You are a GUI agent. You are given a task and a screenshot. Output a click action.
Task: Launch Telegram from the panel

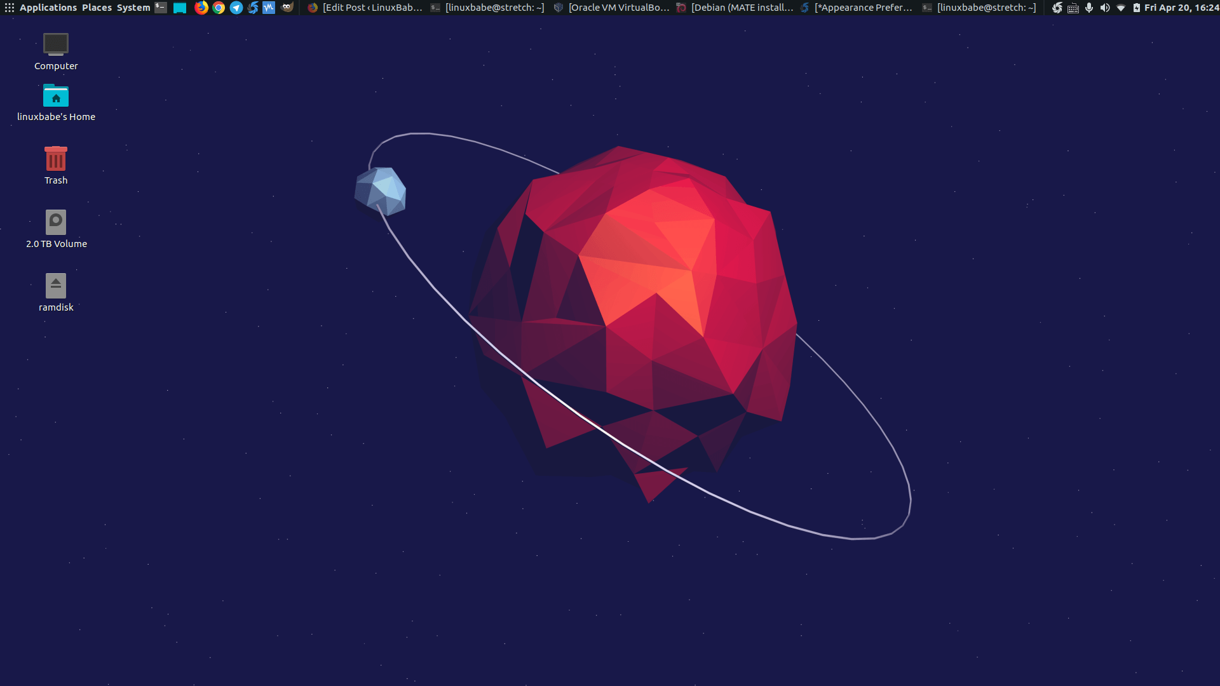coord(236,8)
